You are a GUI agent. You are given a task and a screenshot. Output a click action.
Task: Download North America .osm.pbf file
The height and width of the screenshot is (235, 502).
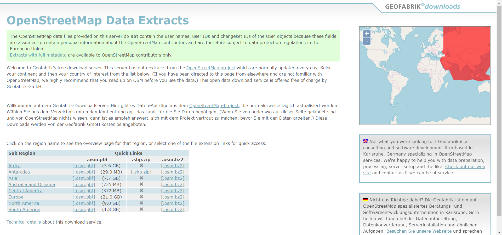coord(84,203)
